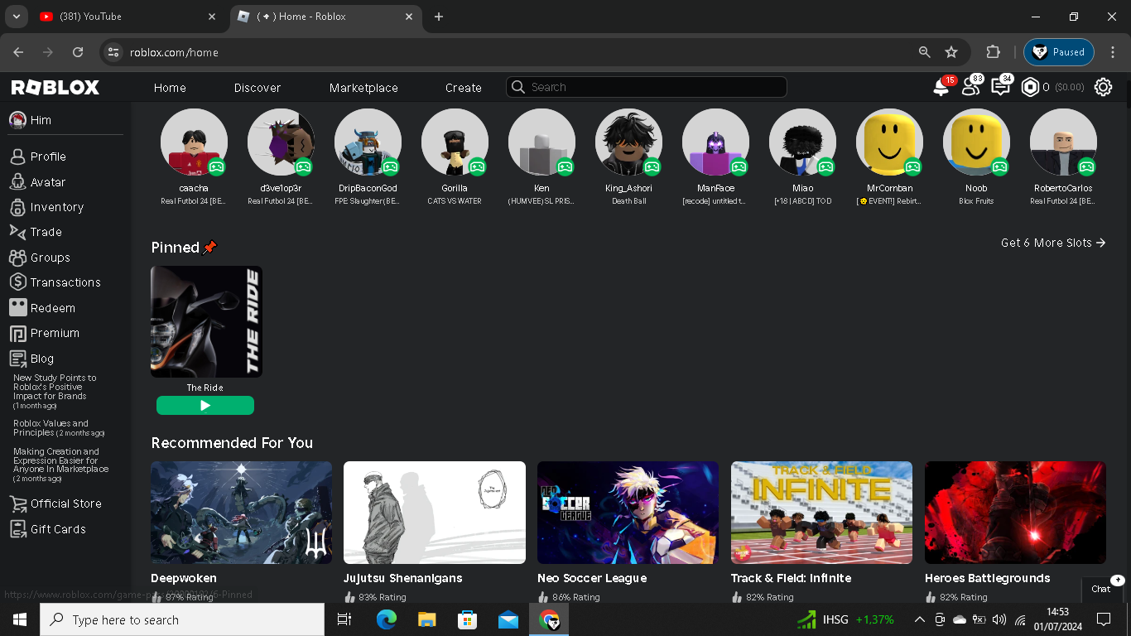Click the search magnifier icon in Roblox
Image resolution: width=1131 pixels, height=636 pixels.
click(518, 87)
